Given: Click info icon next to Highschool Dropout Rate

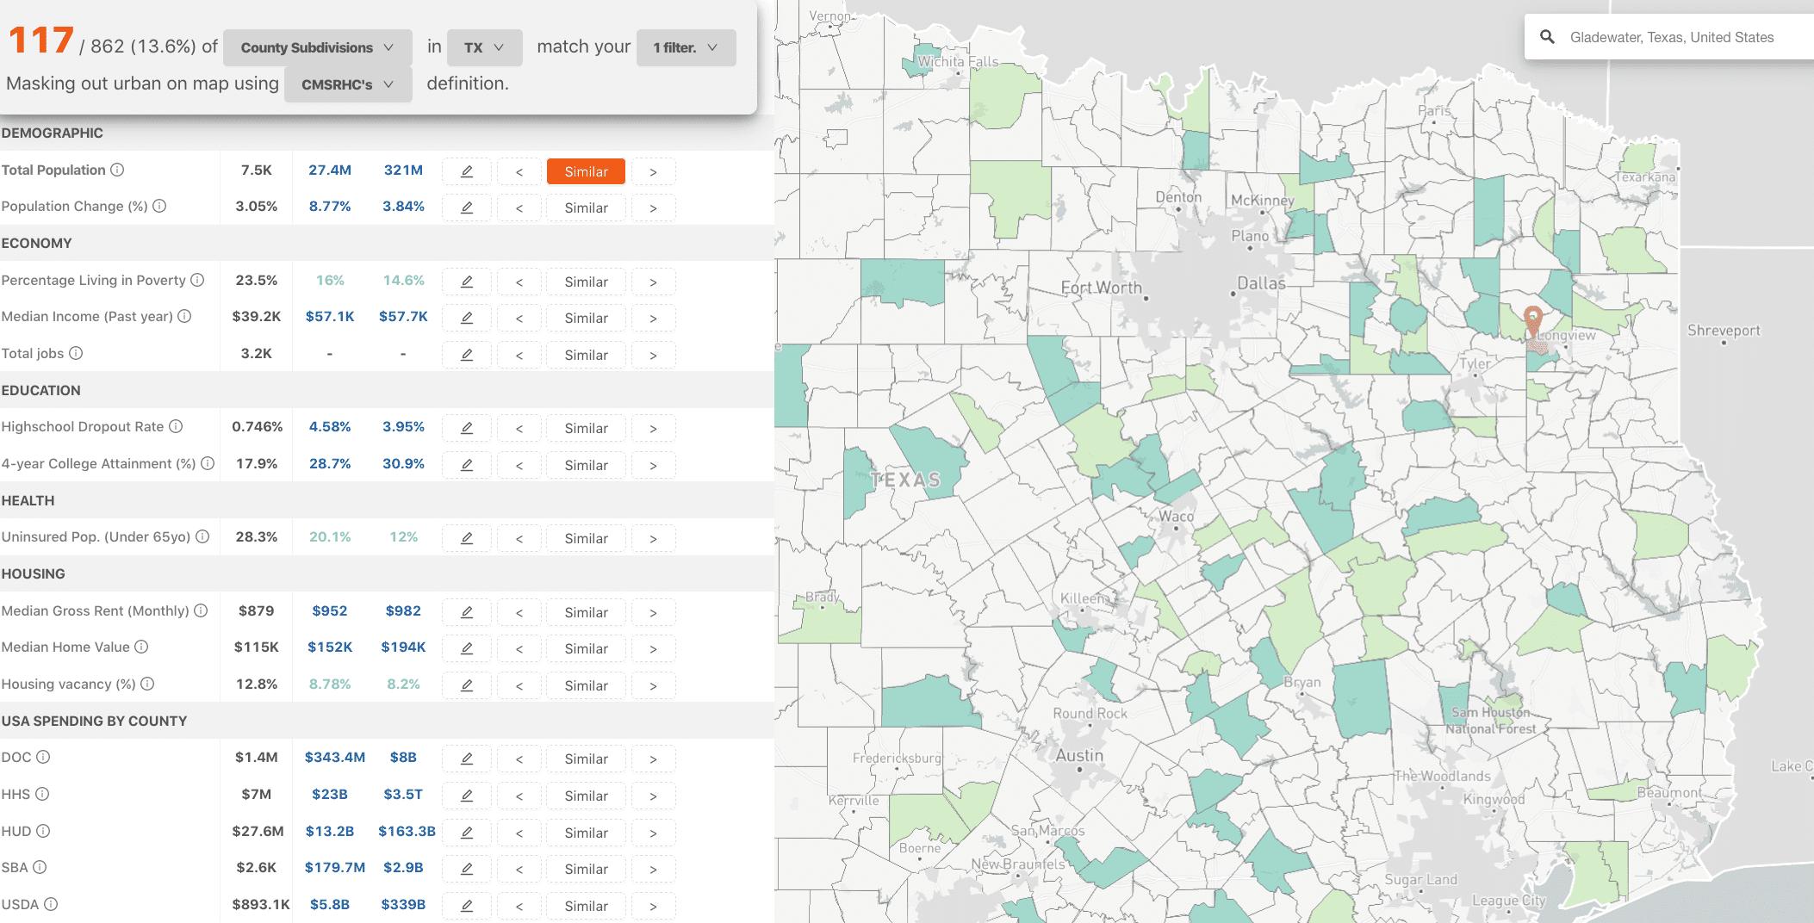Looking at the screenshot, I should 176,426.
